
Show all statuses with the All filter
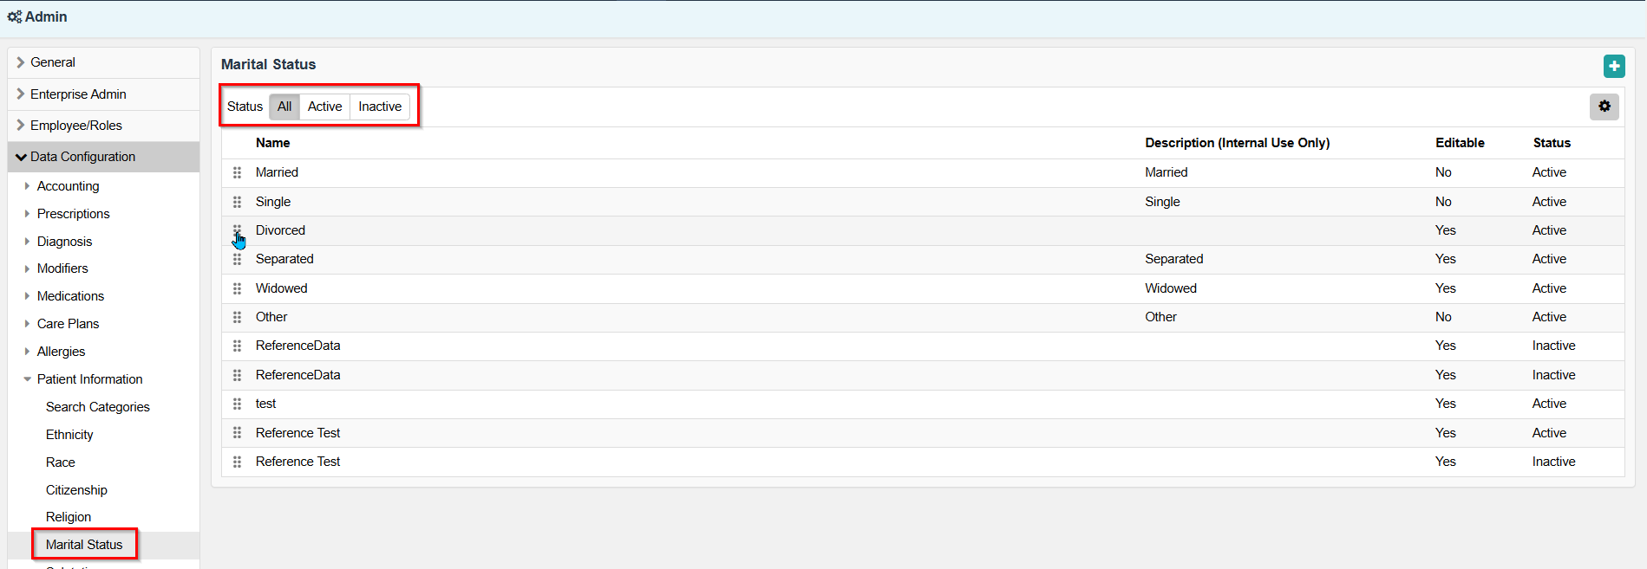click(x=284, y=107)
